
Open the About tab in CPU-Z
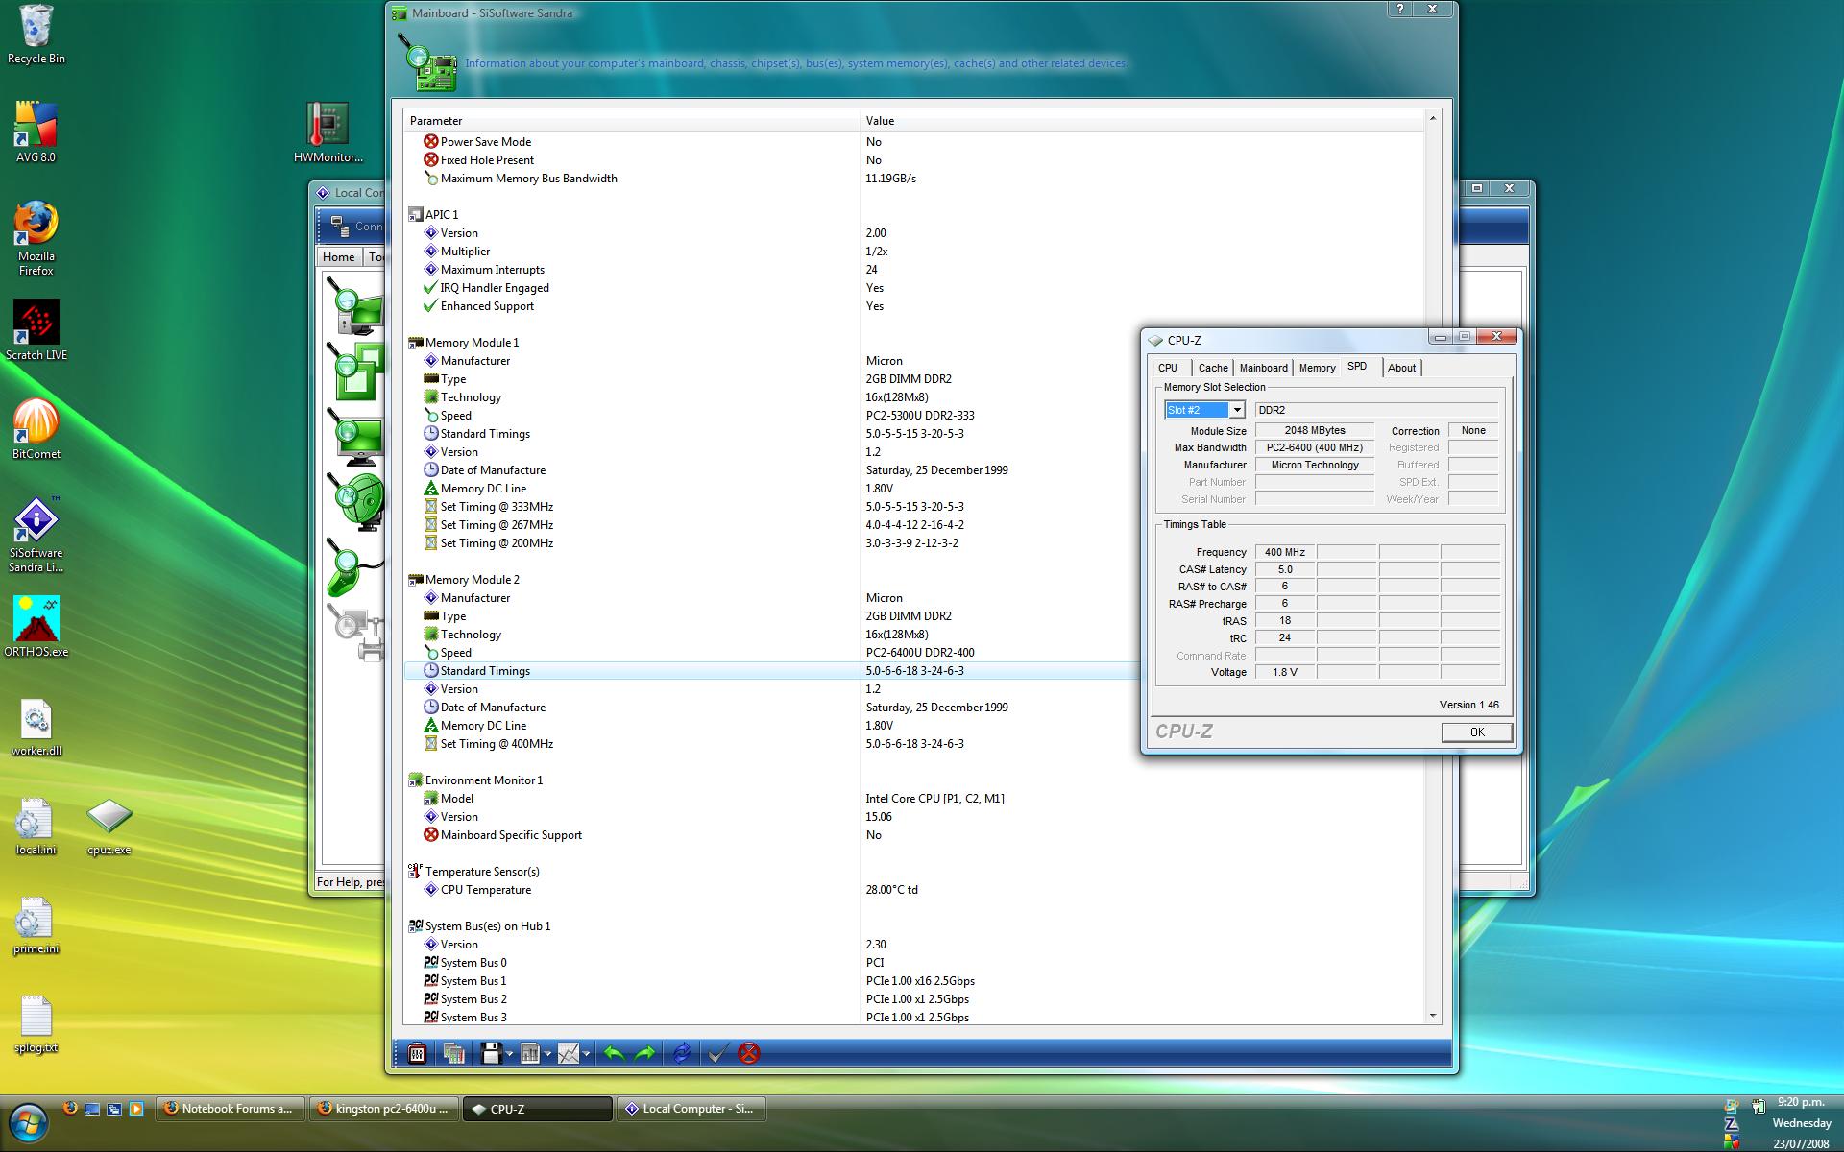1401,368
